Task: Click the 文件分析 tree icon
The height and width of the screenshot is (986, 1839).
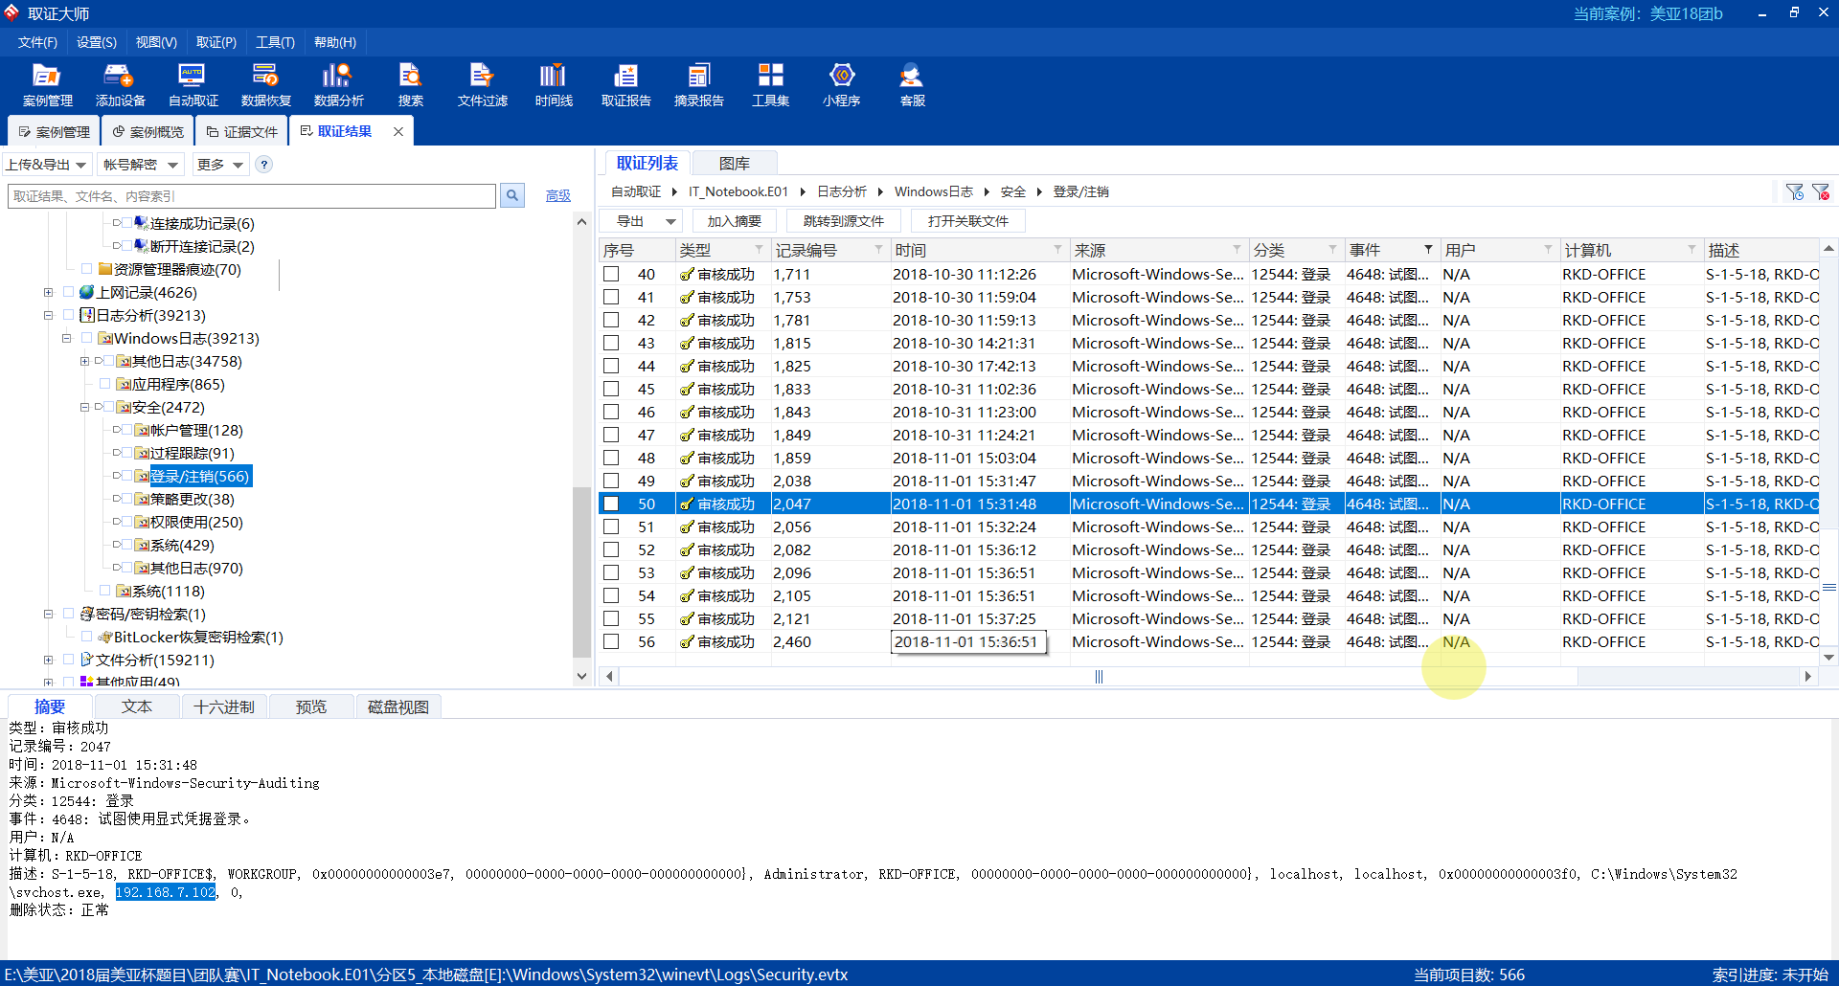Action: tap(87, 660)
